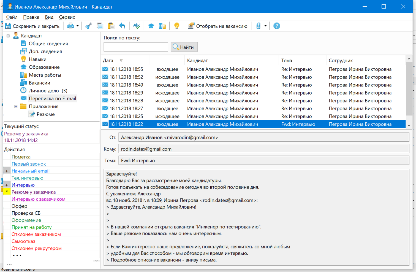
Task: Expand the Интервью action plus
Action: pyautogui.click(x=7, y=185)
